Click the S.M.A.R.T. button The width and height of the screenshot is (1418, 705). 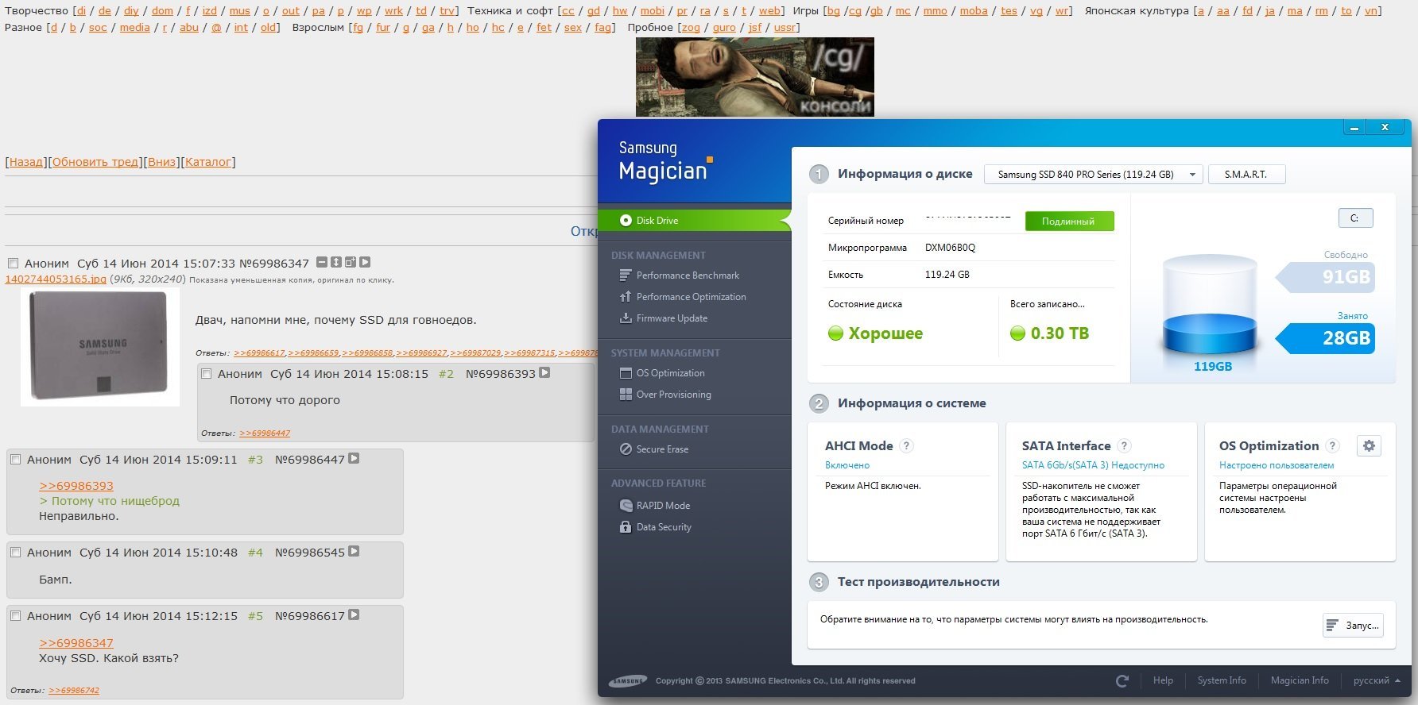[x=1246, y=175]
